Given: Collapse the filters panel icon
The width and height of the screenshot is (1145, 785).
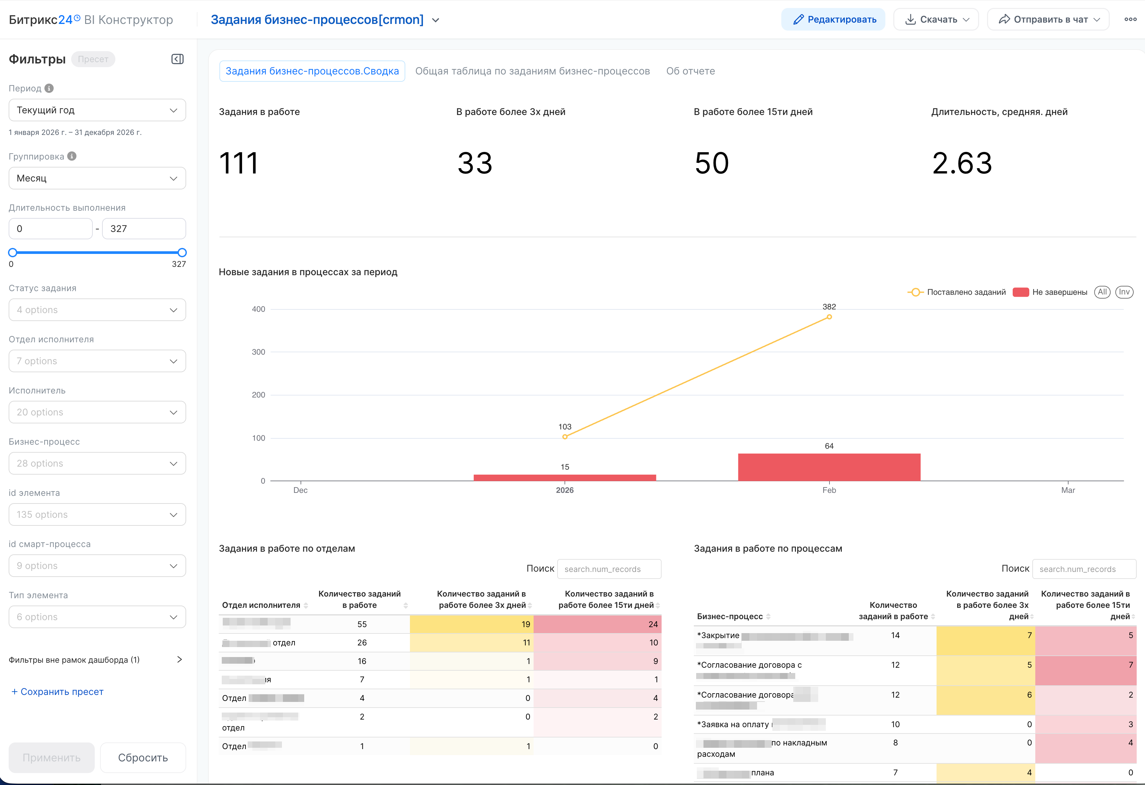Looking at the screenshot, I should [x=177, y=59].
